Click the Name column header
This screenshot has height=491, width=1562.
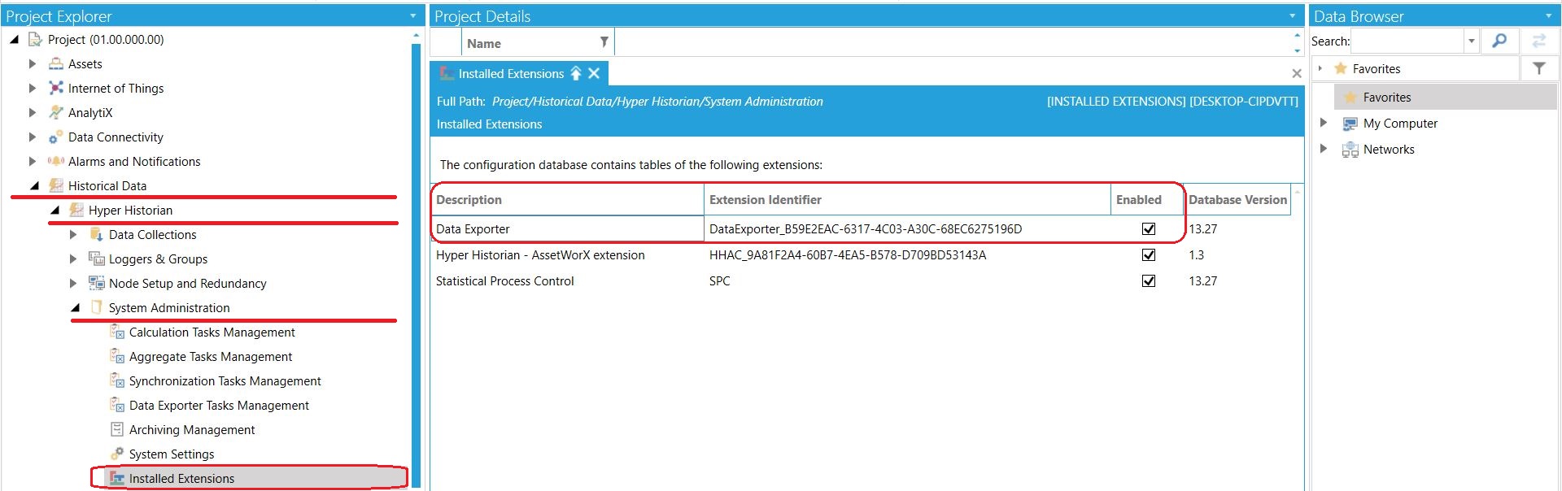click(x=538, y=43)
